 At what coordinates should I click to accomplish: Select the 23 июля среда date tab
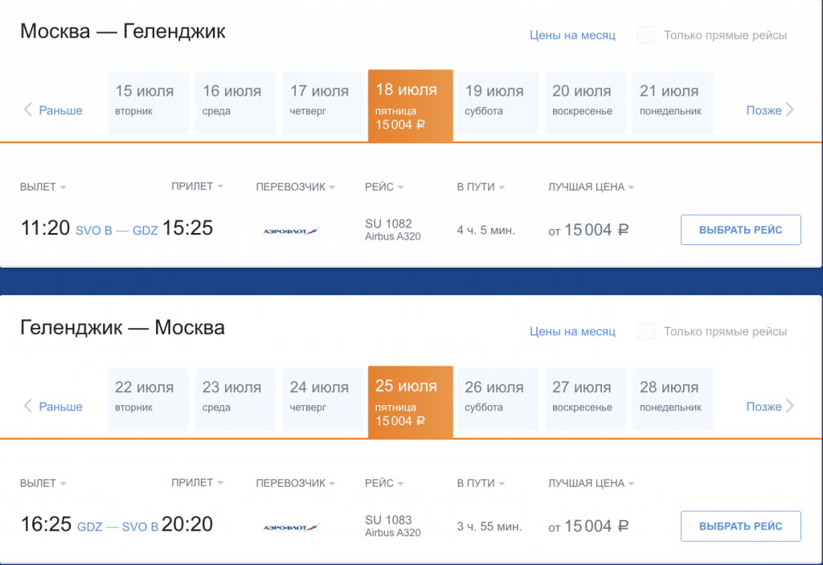point(231,396)
